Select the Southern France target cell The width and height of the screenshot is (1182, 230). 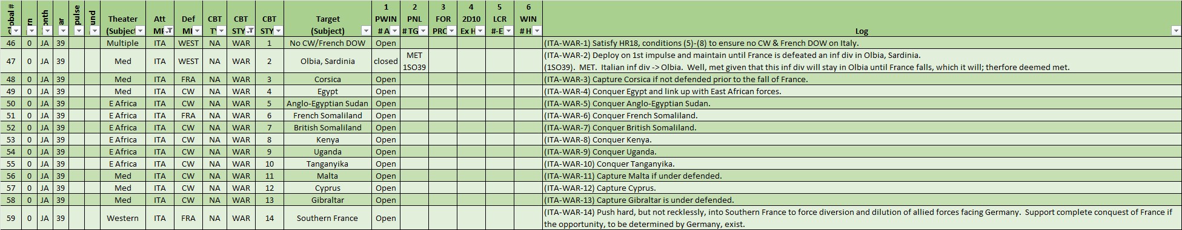(x=328, y=218)
